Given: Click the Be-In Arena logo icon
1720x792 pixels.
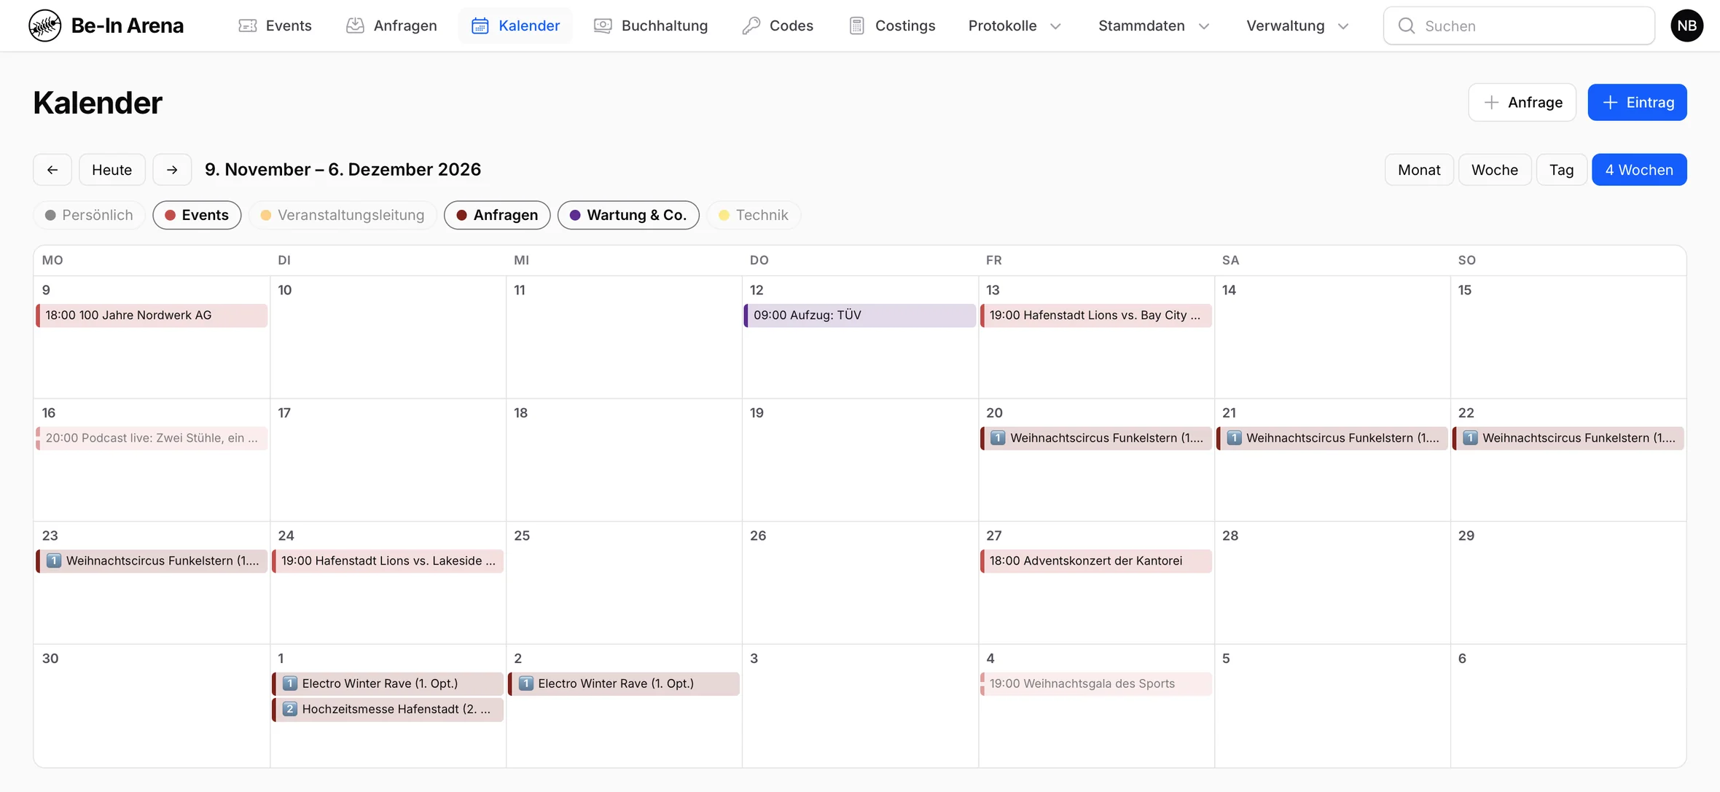Looking at the screenshot, I should [x=45, y=26].
